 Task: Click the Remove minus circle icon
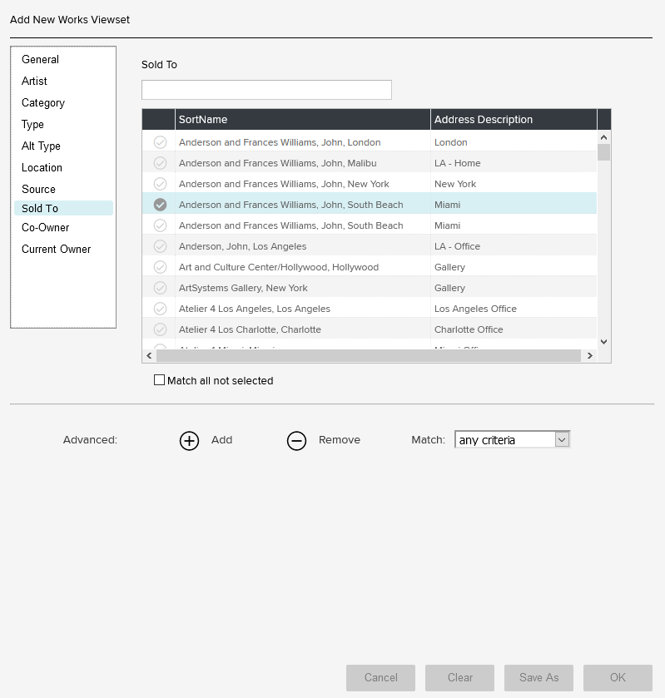(x=296, y=440)
